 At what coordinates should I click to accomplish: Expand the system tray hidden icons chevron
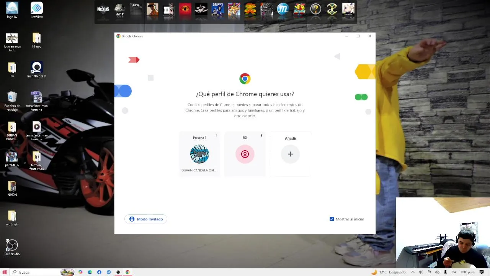coord(413,272)
